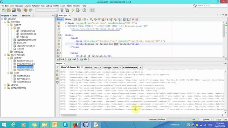Switch to the Services tab
The height and width of the screenshot is (128, 228).
point(26,16)
